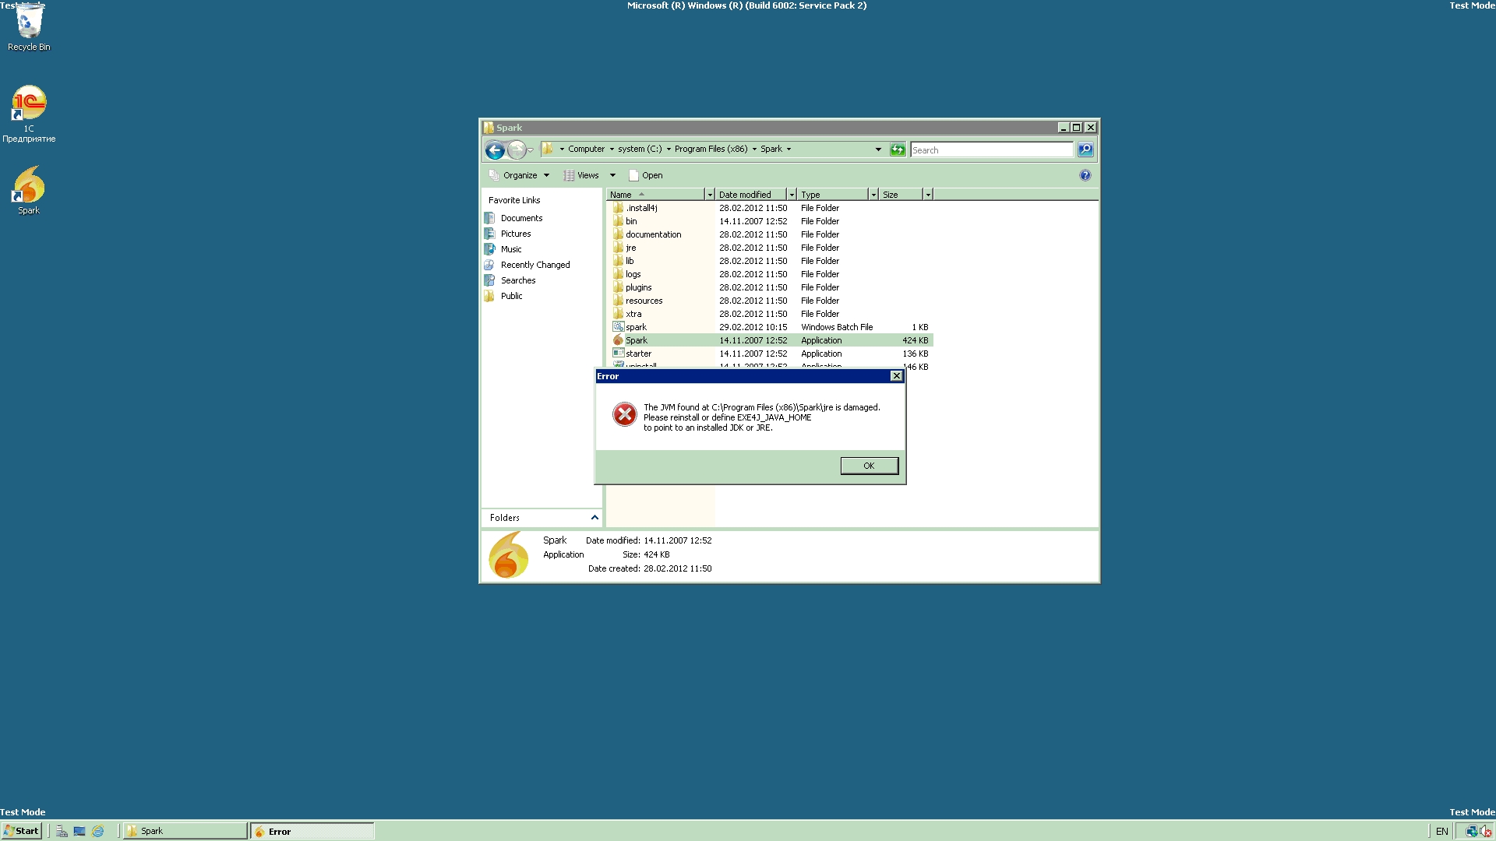This screenshot has height=841, width=1496.
Task: Select the bin folder name
Action: pos(631,221)
